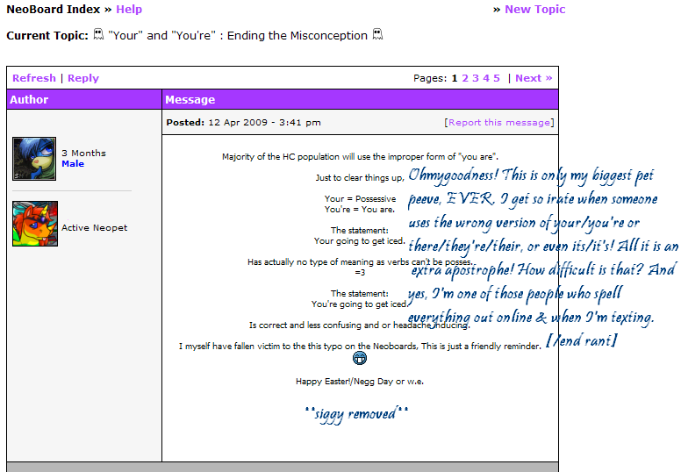Click 'Your going to get iced.' line
Image resolution: width=681 pixels, height=472 pixels.
(x=360, y=240)
